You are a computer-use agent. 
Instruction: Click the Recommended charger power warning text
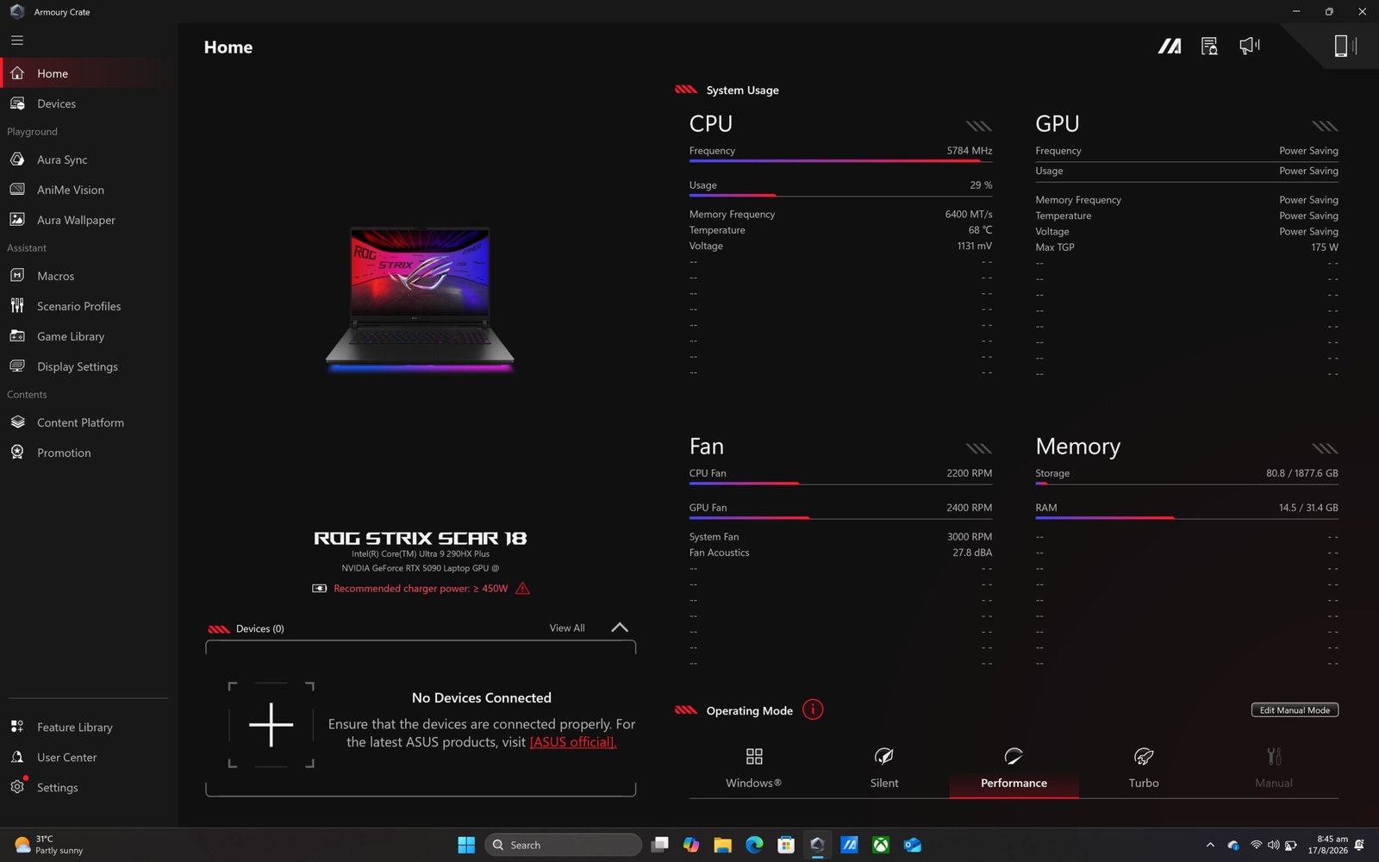point(421,589)
